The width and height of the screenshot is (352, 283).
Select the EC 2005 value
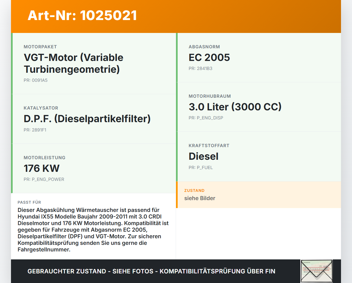pyautogui.click(x=209, y=57)
